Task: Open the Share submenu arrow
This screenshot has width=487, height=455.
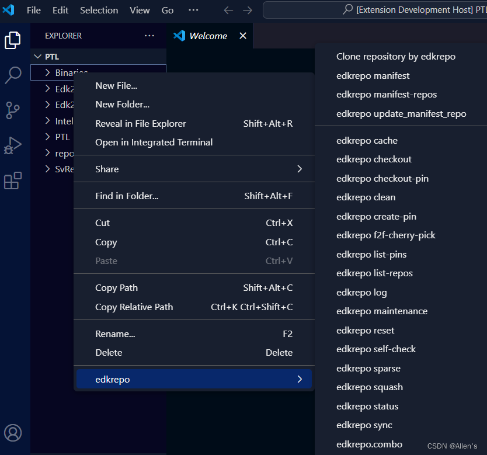Action: click(300, 168)
